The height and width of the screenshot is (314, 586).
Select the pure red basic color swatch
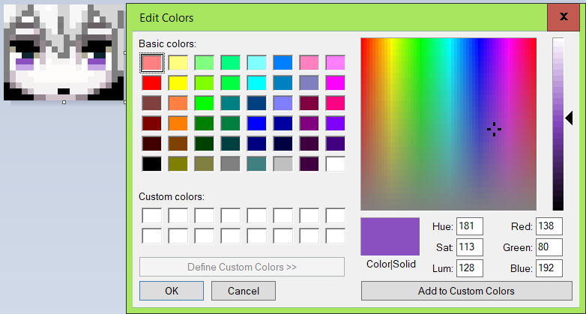pos(152,82)
